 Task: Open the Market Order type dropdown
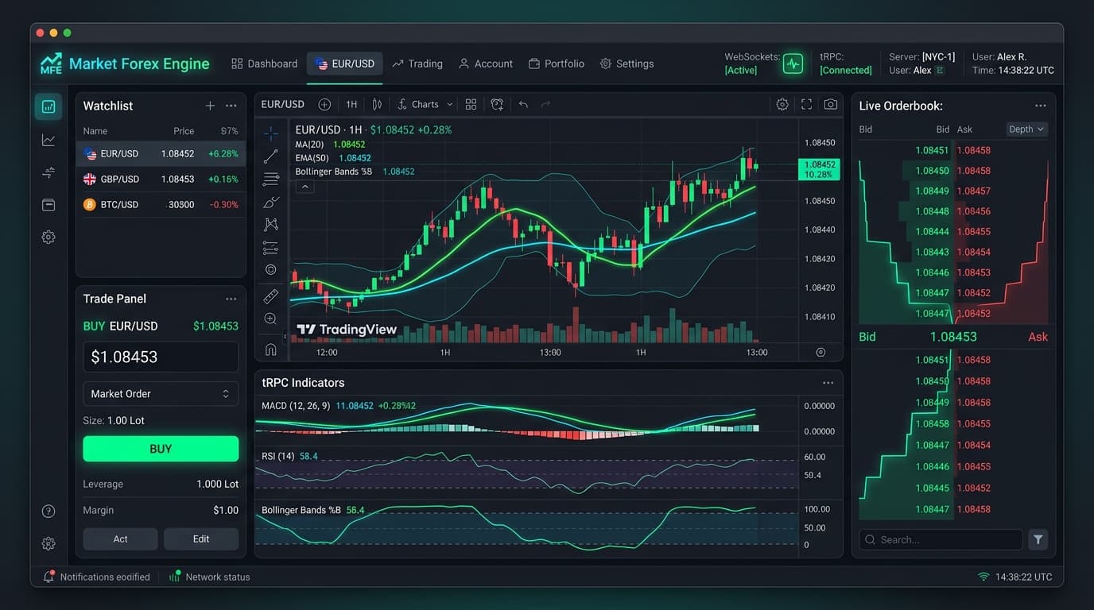(x=161, y=394)
